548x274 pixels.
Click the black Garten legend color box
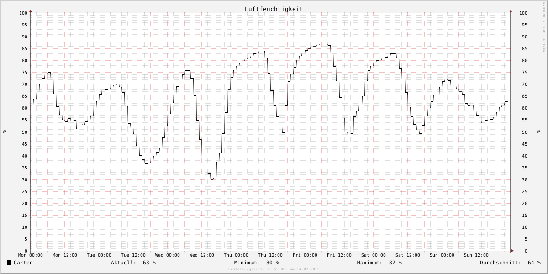(9, 263)
